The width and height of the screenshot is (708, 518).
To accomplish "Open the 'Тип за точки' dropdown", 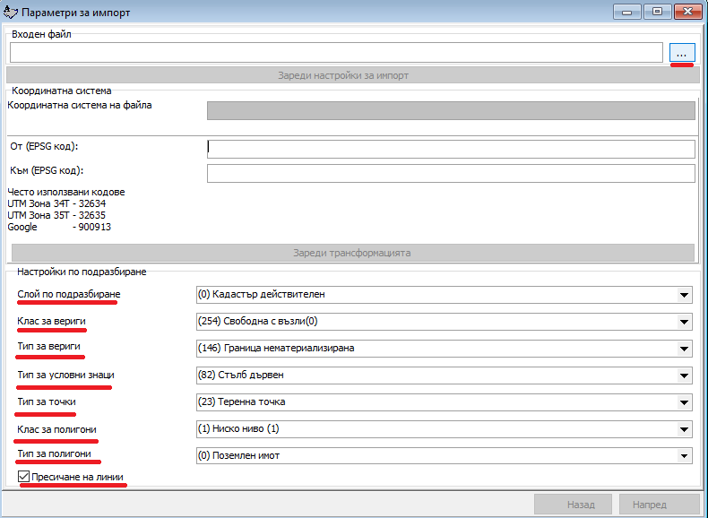I will 685,402.
